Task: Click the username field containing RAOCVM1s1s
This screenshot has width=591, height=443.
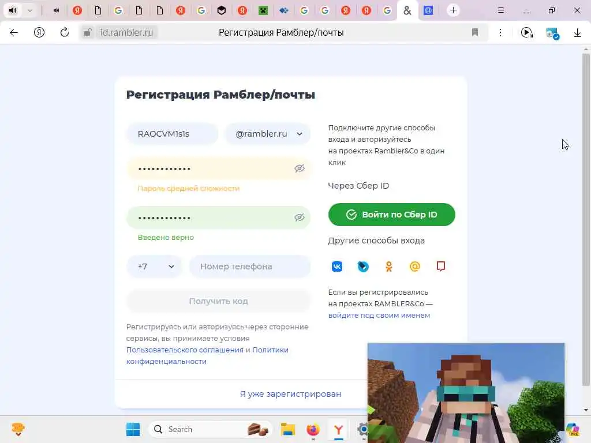Action: 172,134
